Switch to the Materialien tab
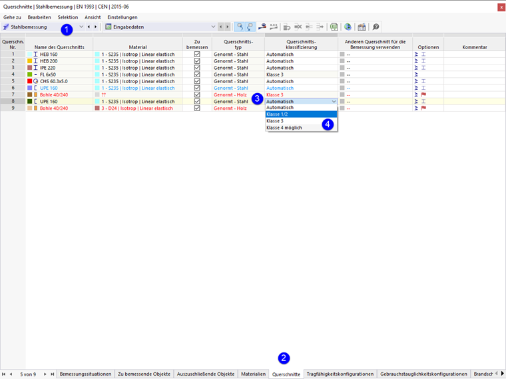506x379 pixels. pyautogui.click(x=253, y=374)
